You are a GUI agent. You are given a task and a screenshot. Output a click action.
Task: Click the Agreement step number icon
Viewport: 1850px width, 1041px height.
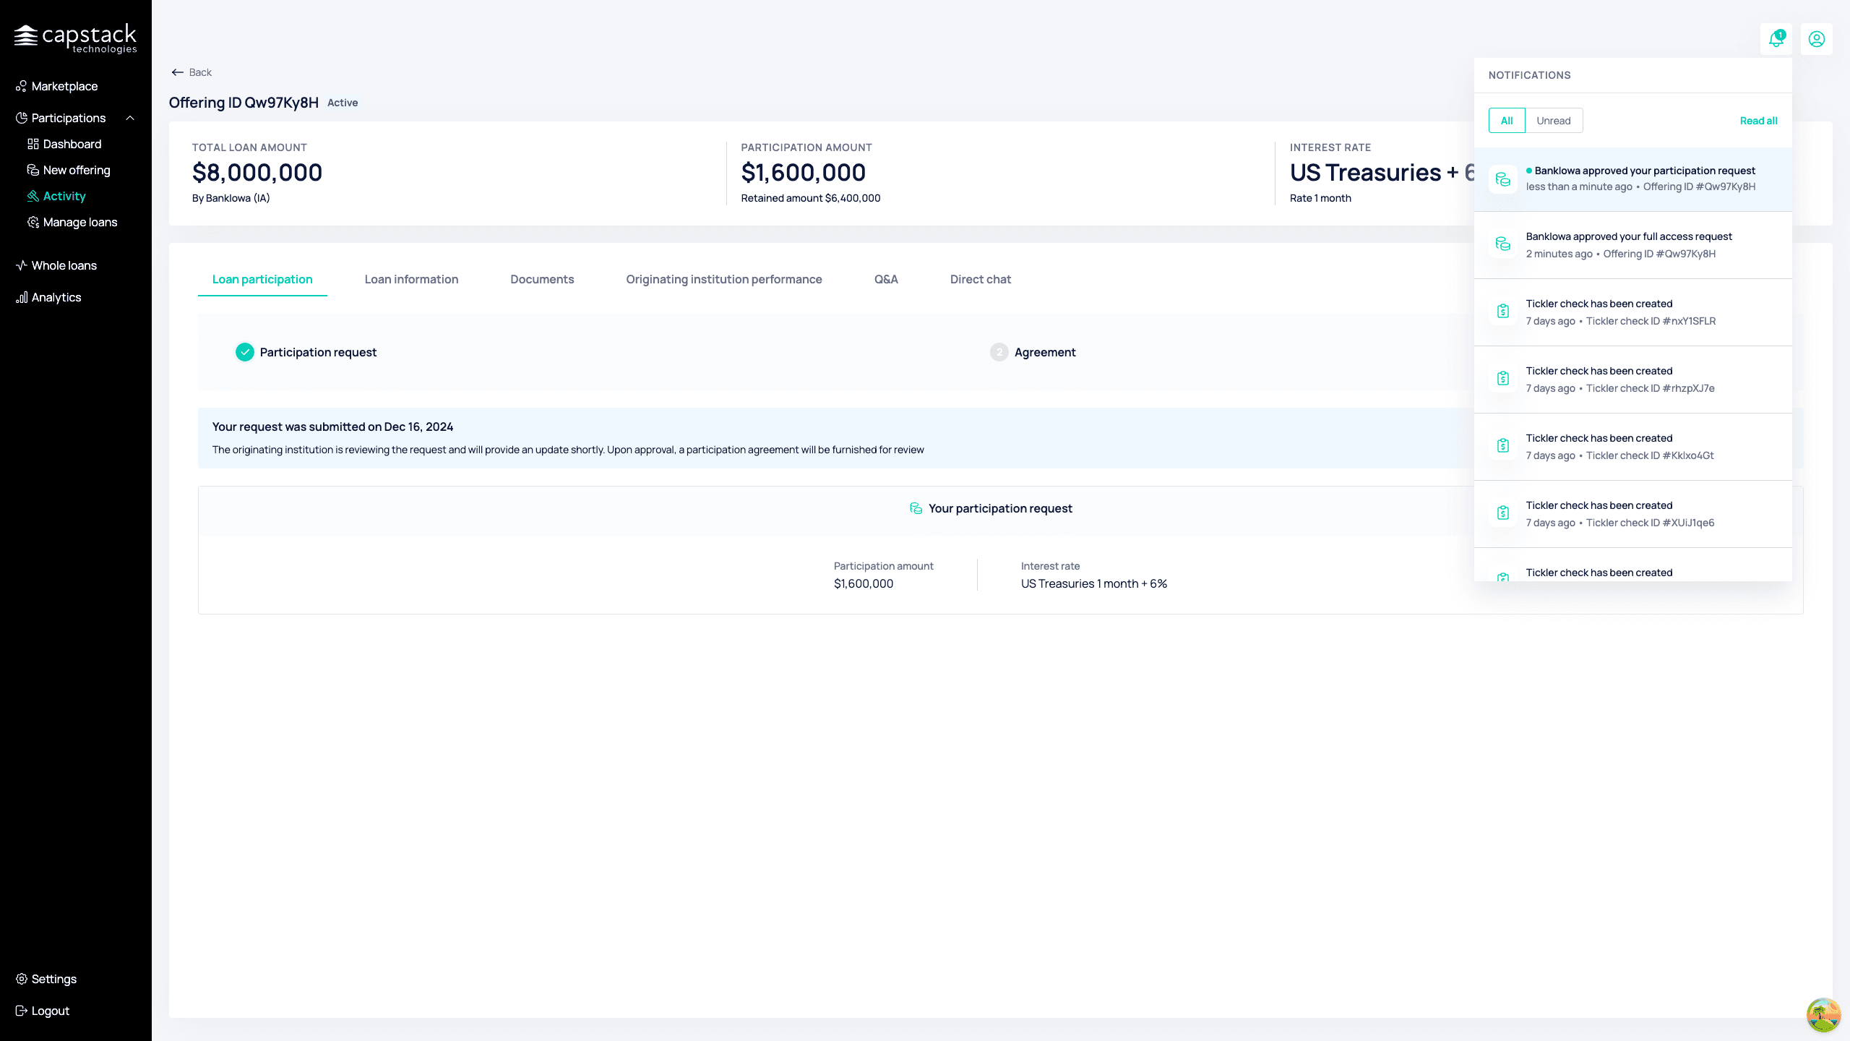(x=999, y=352)
